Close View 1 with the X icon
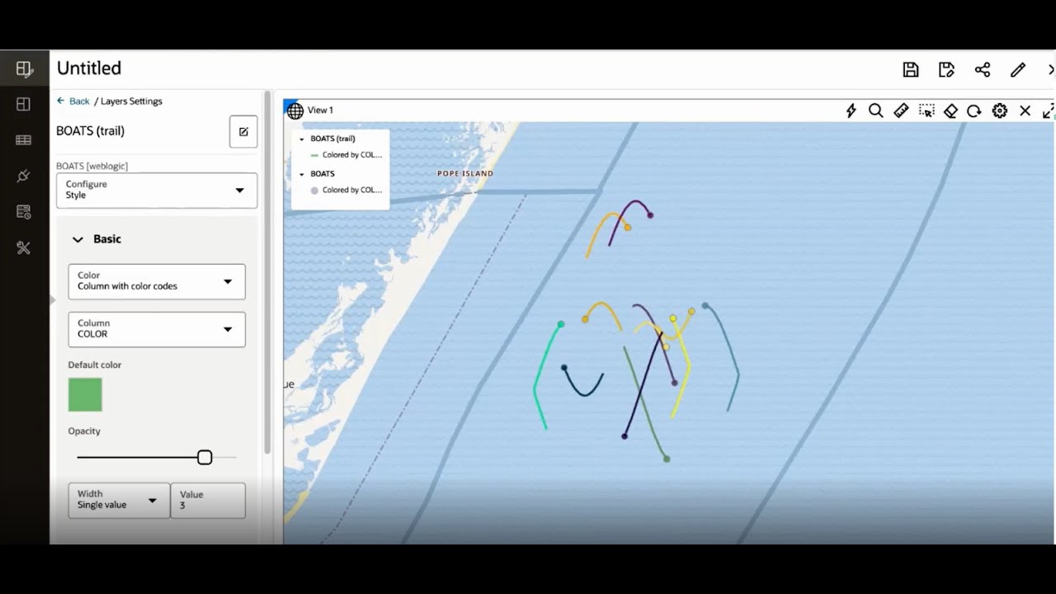 pyautogui.click(x=1025, y=111)
